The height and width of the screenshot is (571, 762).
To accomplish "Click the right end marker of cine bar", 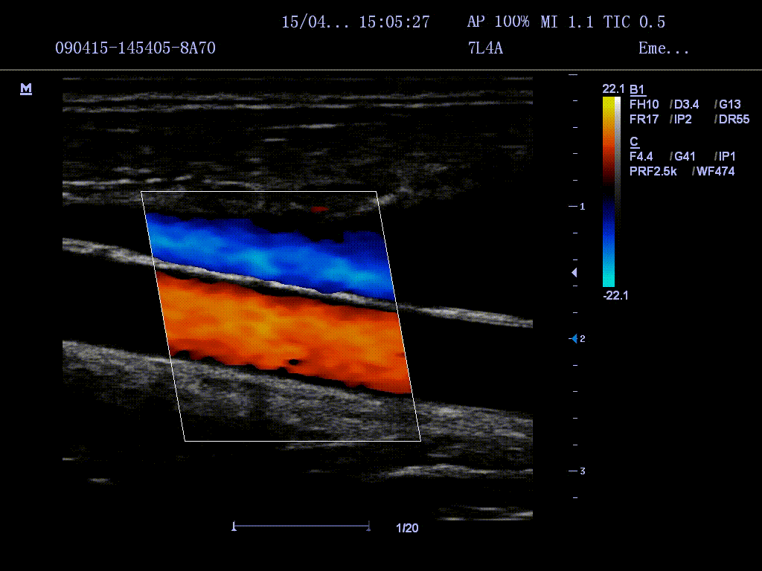I will point(369,527).
